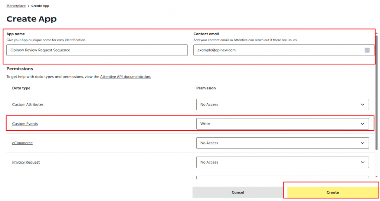Open the Attentive API documentation link
Viewport: 380px width, 201px height.
[x=125, y=77]
